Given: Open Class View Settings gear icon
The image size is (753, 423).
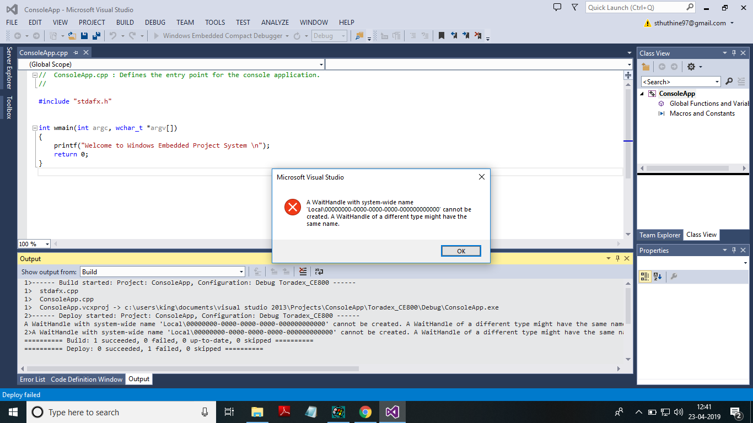Looking at the screenshot, I should (x=691, y=67).
